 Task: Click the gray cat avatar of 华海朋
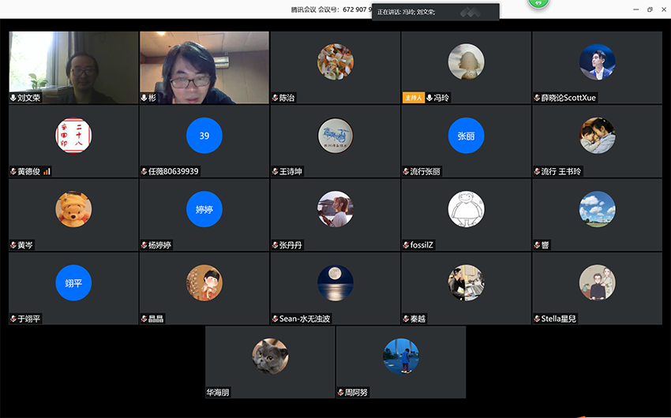click(x=270, y=356)
